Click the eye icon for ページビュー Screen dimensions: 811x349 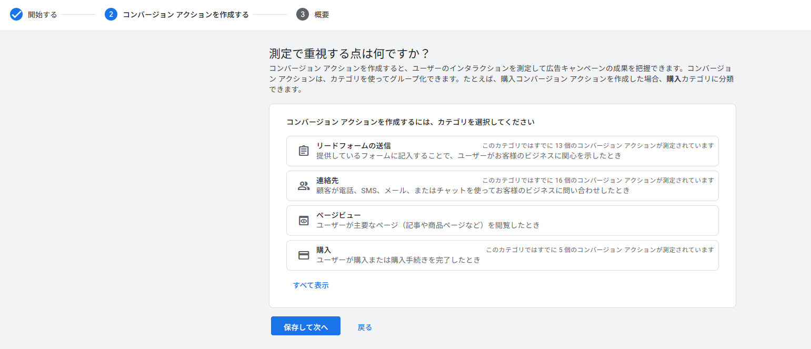[304, 221]
